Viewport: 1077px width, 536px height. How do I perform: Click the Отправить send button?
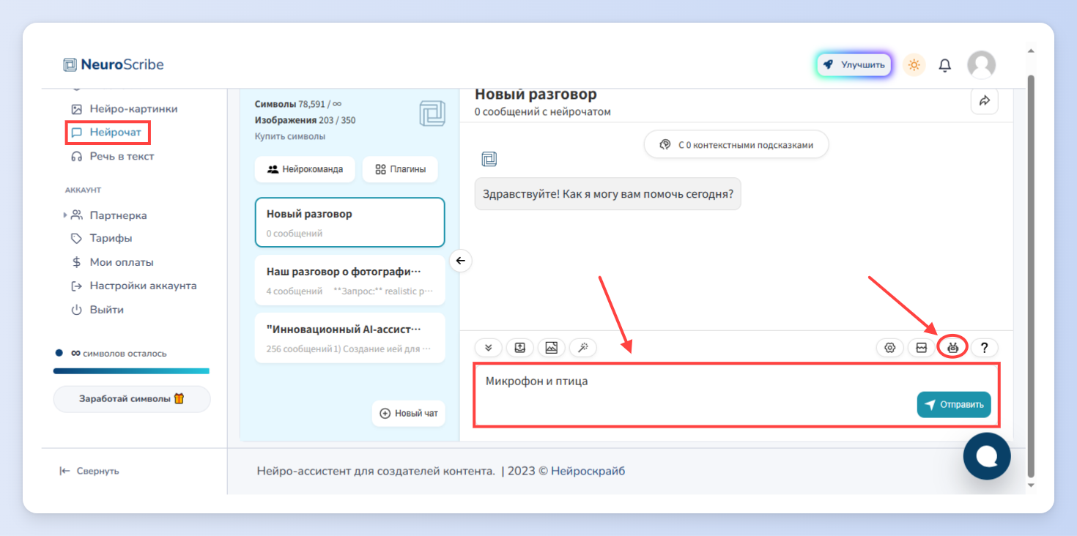tap(954, 404)
